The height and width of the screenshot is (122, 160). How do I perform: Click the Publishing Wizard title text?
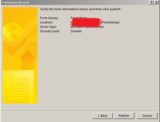pos(15,2)
